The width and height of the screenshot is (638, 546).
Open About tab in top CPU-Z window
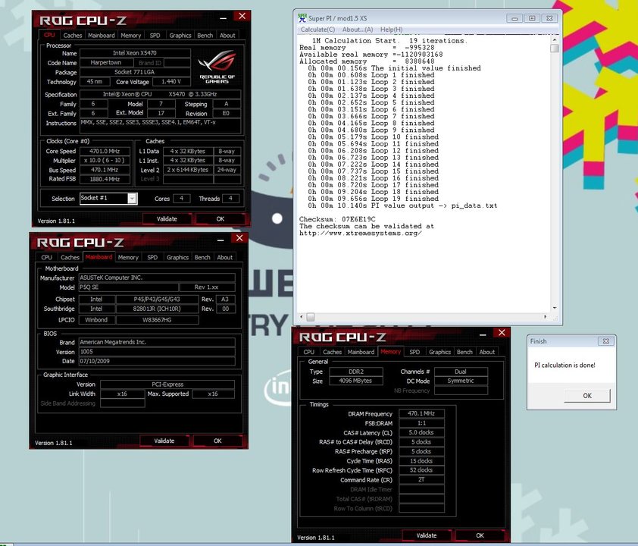pyautogui.click(x=227, y=36)
